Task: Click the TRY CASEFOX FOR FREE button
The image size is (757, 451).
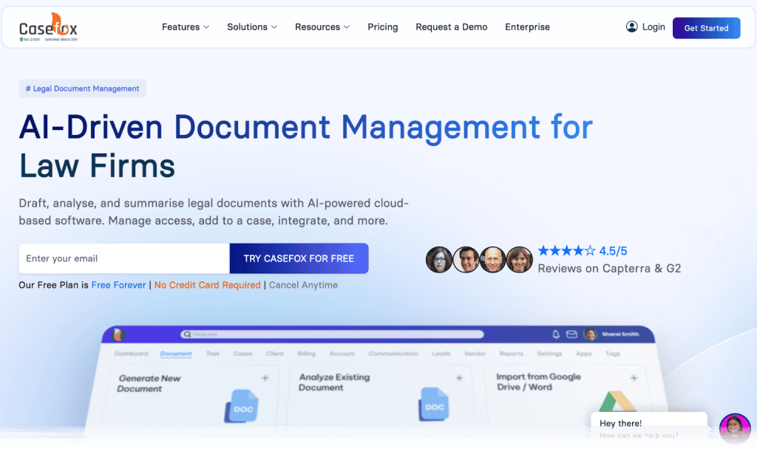Action: pos(299,258)
